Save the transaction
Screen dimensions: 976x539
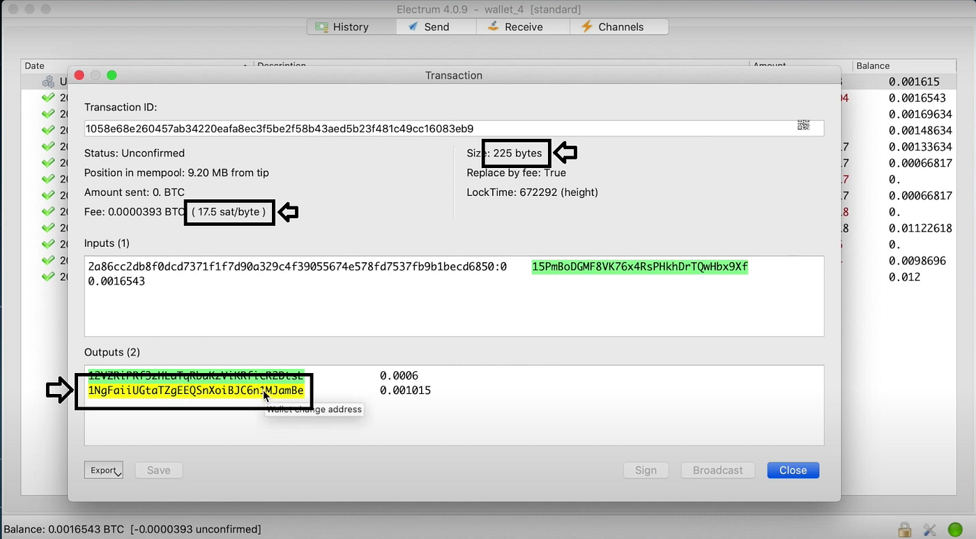(158, 470)
